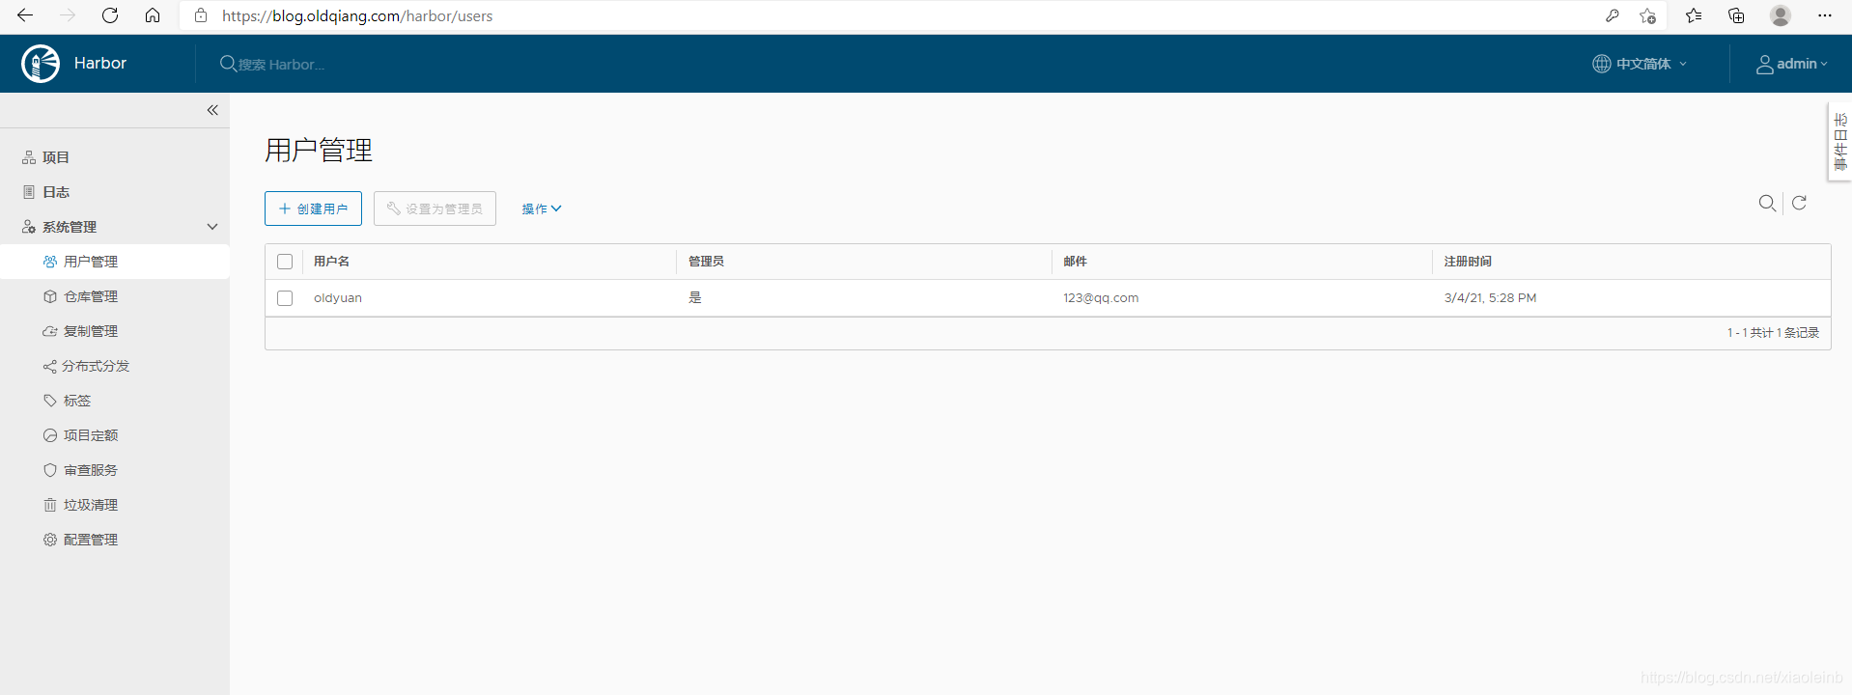Click the admin user avatar icon
The height and width of the screenshot is (695, 1852).
(1765, 65)
